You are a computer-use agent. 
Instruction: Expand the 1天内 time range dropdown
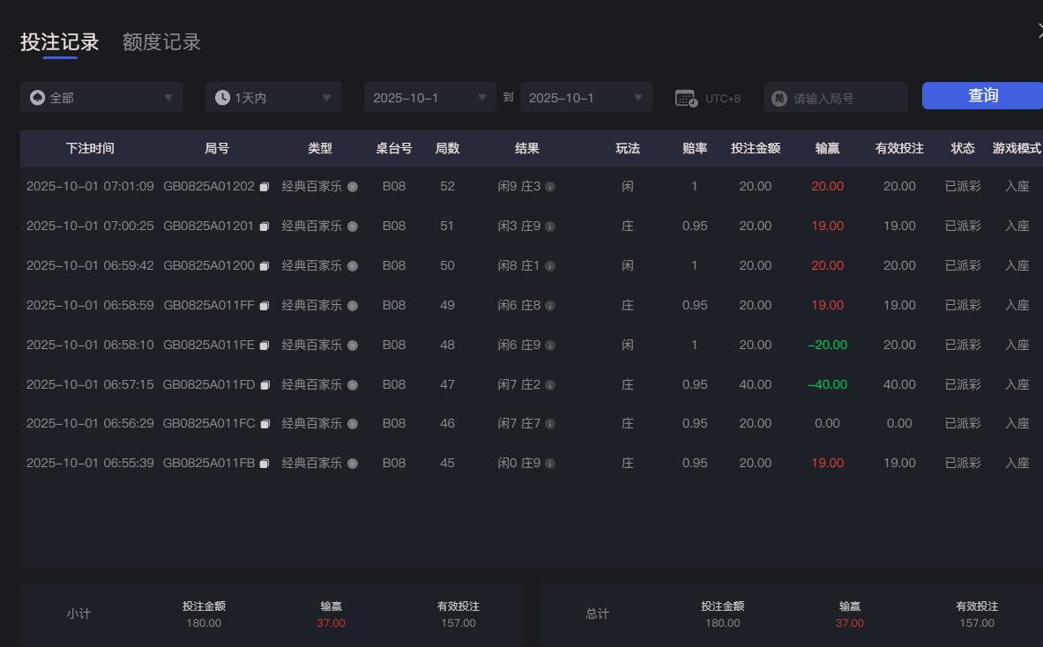272,97
